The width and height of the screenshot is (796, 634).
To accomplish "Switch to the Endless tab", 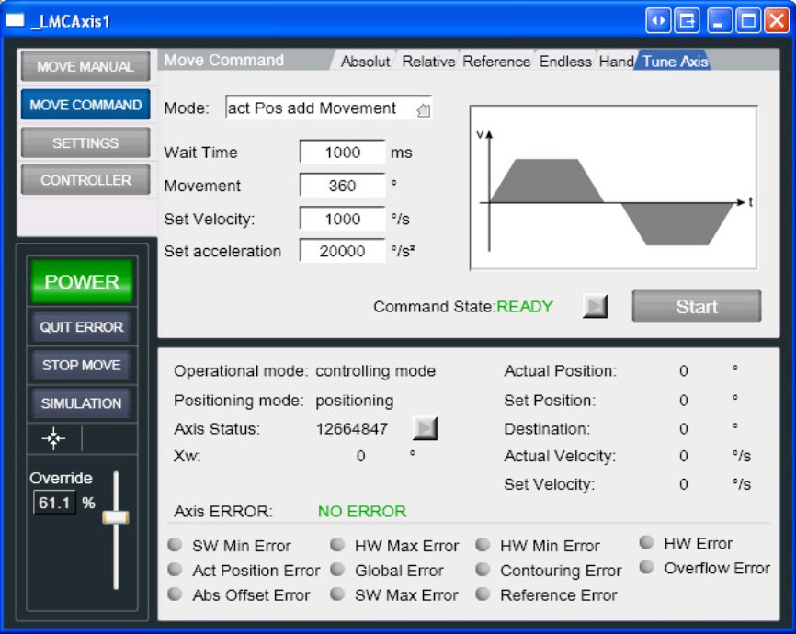I will pos(565,62).
